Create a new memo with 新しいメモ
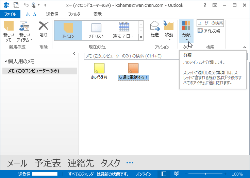This screenshot has height=178, width=250. 9,32
